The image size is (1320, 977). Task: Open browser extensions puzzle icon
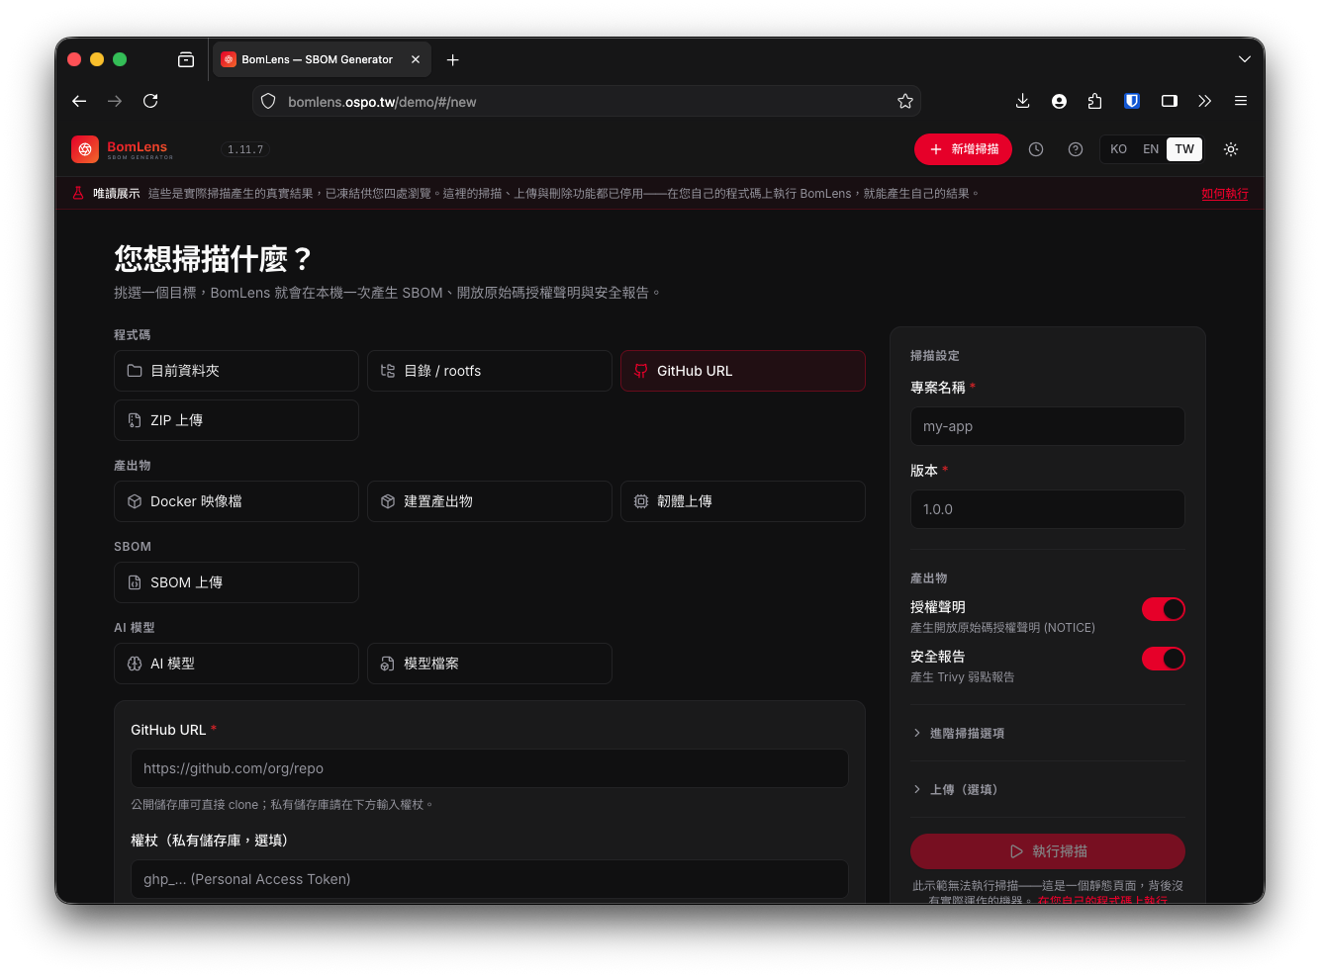point(1094,101)
